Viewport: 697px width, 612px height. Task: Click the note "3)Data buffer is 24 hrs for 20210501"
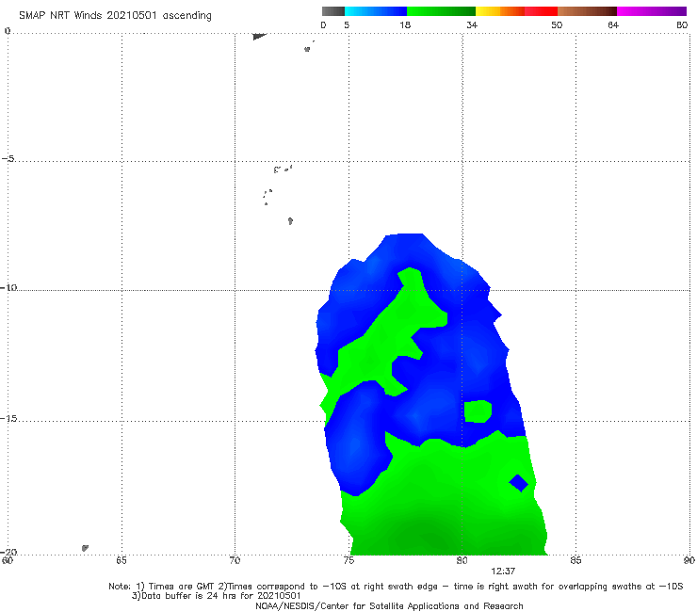point(216,596)
